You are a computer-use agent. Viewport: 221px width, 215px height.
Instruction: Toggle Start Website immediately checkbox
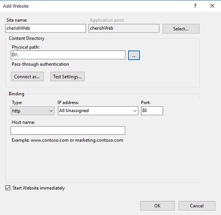click(x=8, y=188)
